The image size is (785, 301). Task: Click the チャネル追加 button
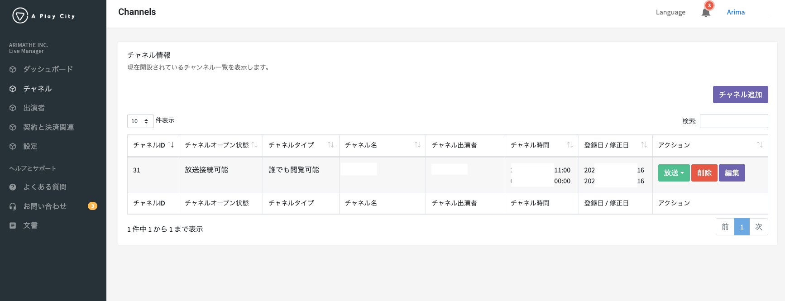point(740,94)
